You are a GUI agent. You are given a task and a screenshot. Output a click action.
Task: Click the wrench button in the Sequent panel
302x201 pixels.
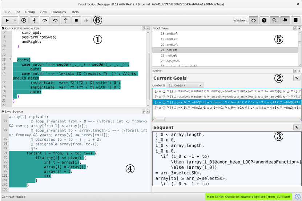[297, 127]
